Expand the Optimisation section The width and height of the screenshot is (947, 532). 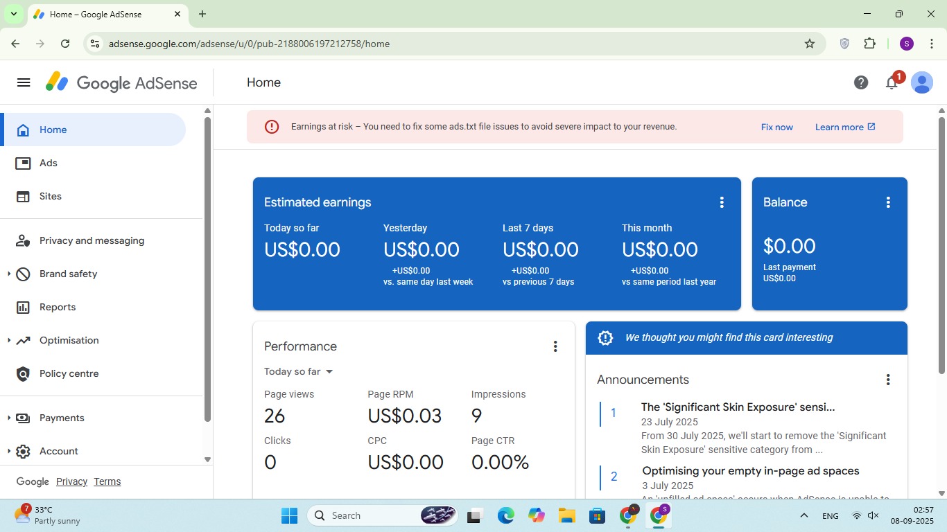(x=9, y=340)
